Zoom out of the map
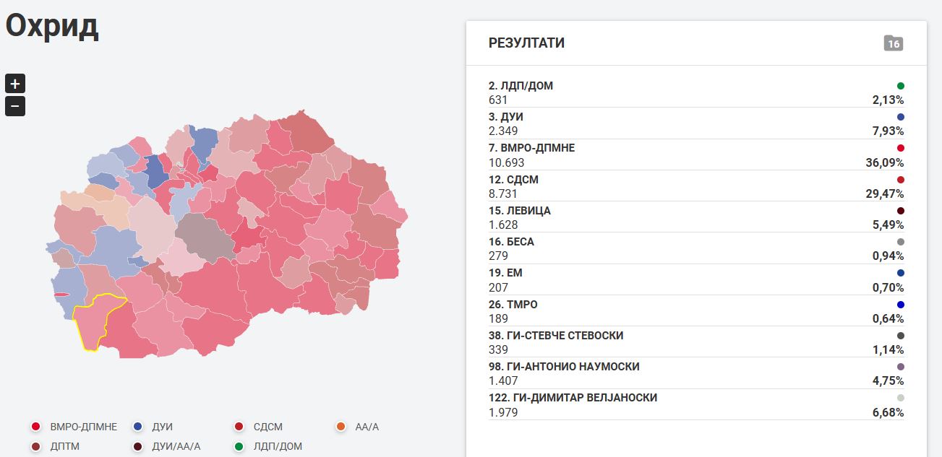Screen dimensions: 942x457 coord(15,106)
